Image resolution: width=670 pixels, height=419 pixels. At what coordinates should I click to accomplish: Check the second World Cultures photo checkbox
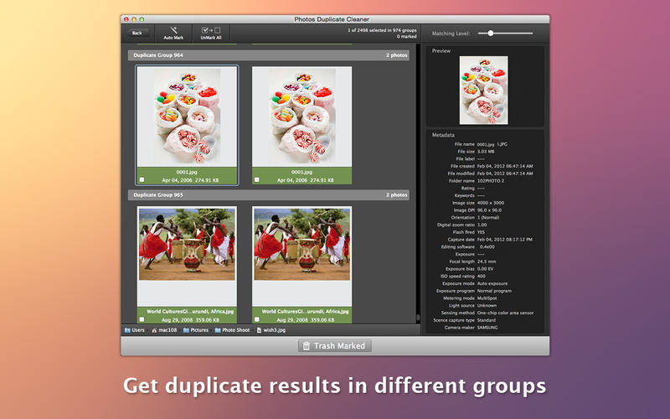tap(257, 320)
